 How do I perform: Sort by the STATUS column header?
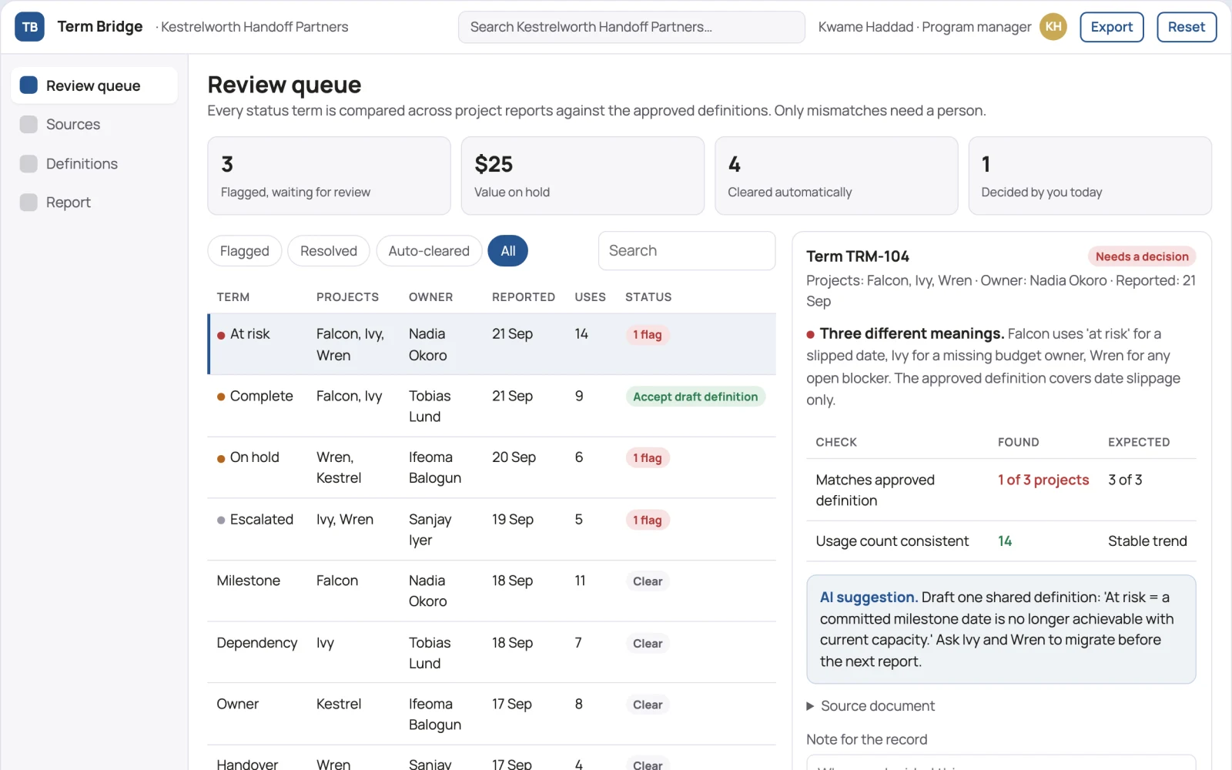pos(648,297)
